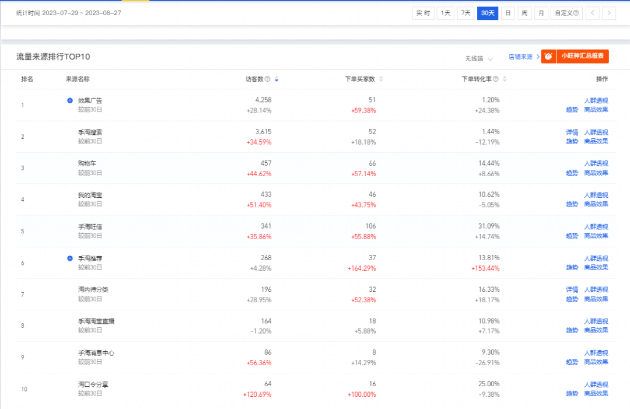Go to previous date period arrow

[592, 13]
